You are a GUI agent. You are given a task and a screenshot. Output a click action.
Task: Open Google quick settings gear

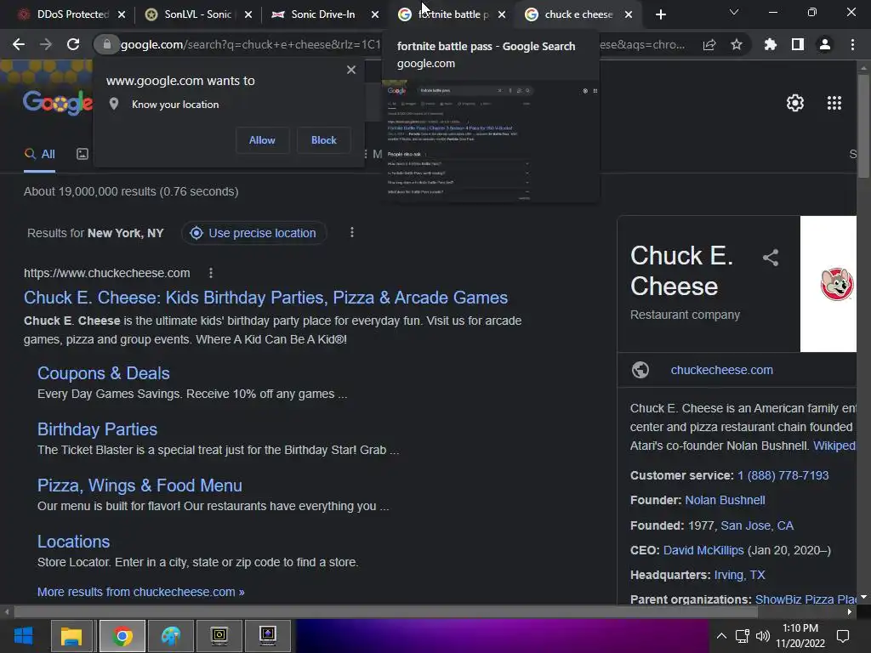tap(795, 103)
